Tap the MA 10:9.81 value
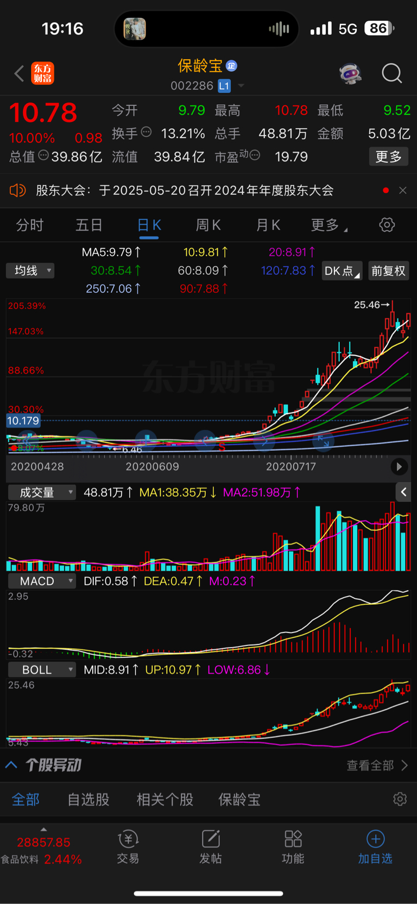 (205, 252)
